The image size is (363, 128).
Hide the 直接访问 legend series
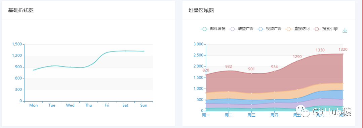click(x=297, y=29)
